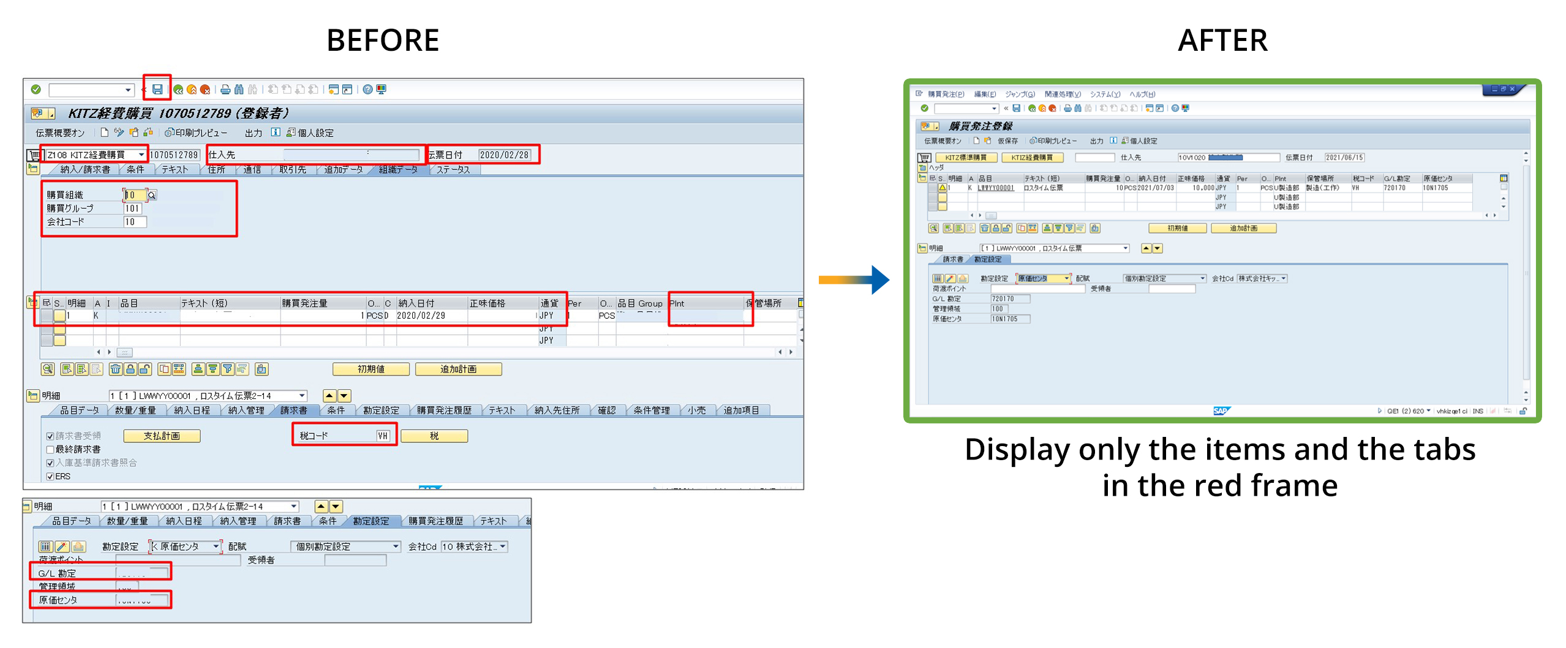1566x648 pixels.
Task: Click the Save icon in the AFTER toolbar
Action: point(1017,108)
